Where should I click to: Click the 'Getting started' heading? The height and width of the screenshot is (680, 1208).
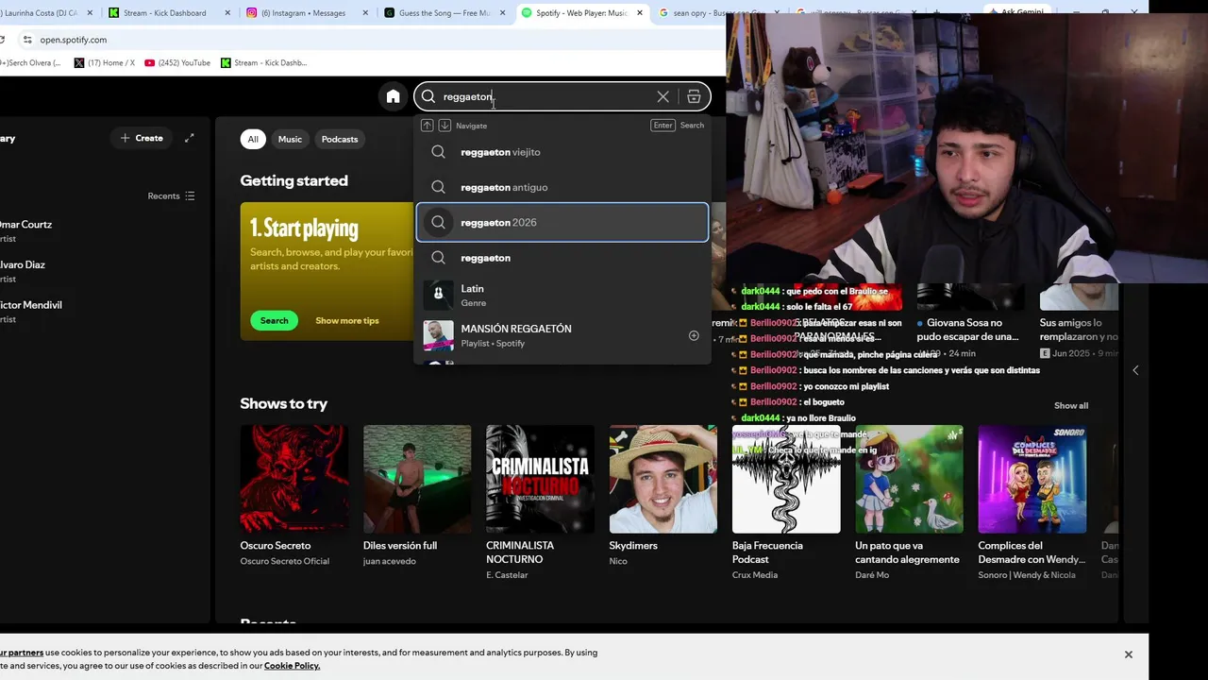(294, 180)
